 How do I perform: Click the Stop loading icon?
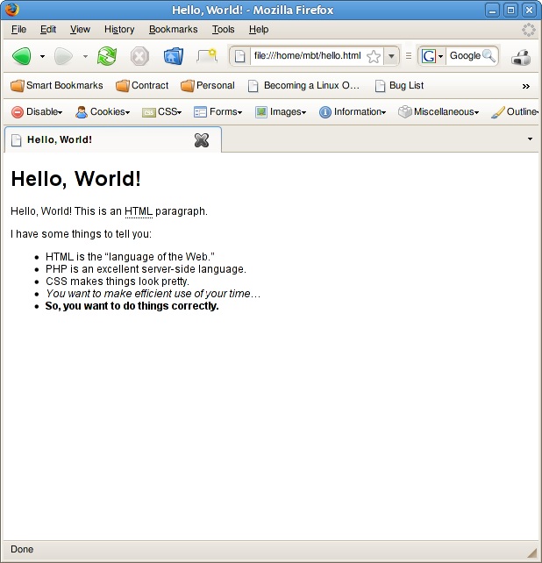coord(139,56)
